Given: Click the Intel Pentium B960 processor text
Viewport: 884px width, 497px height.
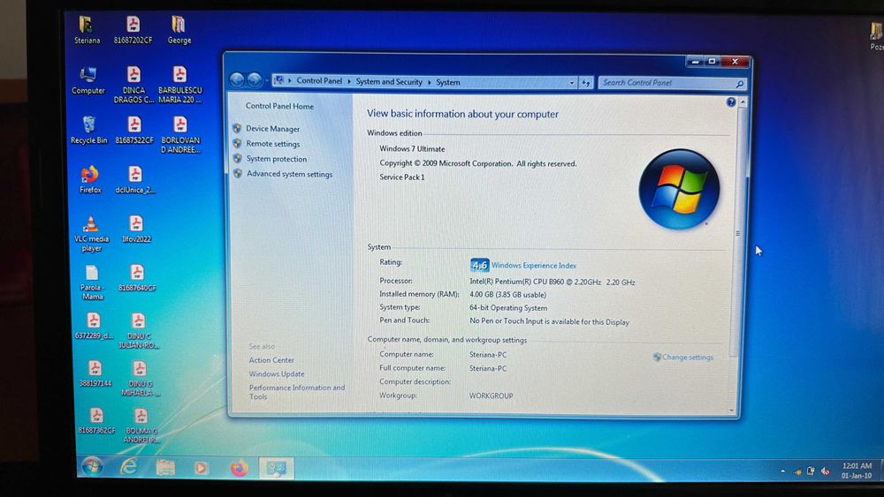Looking at the screenshot, I should [552, 282].
